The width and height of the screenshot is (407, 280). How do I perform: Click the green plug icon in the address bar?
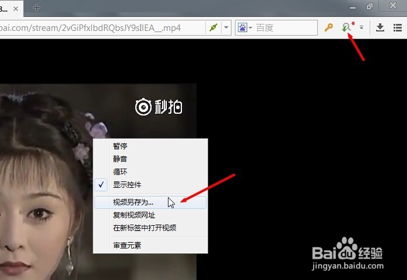coord(213,27)
